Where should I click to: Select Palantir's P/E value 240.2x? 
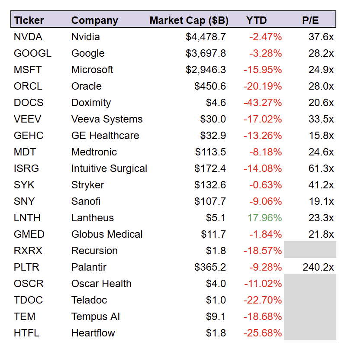[x=318, y=267]
